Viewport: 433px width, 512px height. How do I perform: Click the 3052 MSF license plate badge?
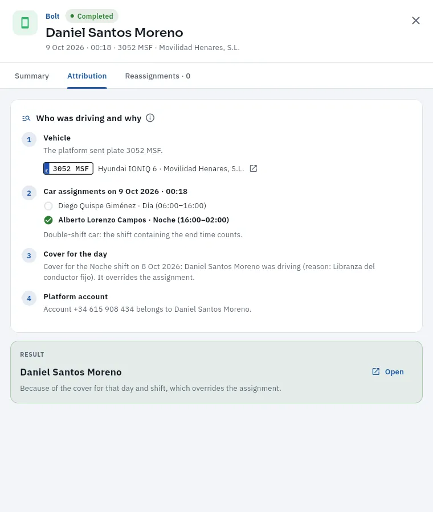68,168
